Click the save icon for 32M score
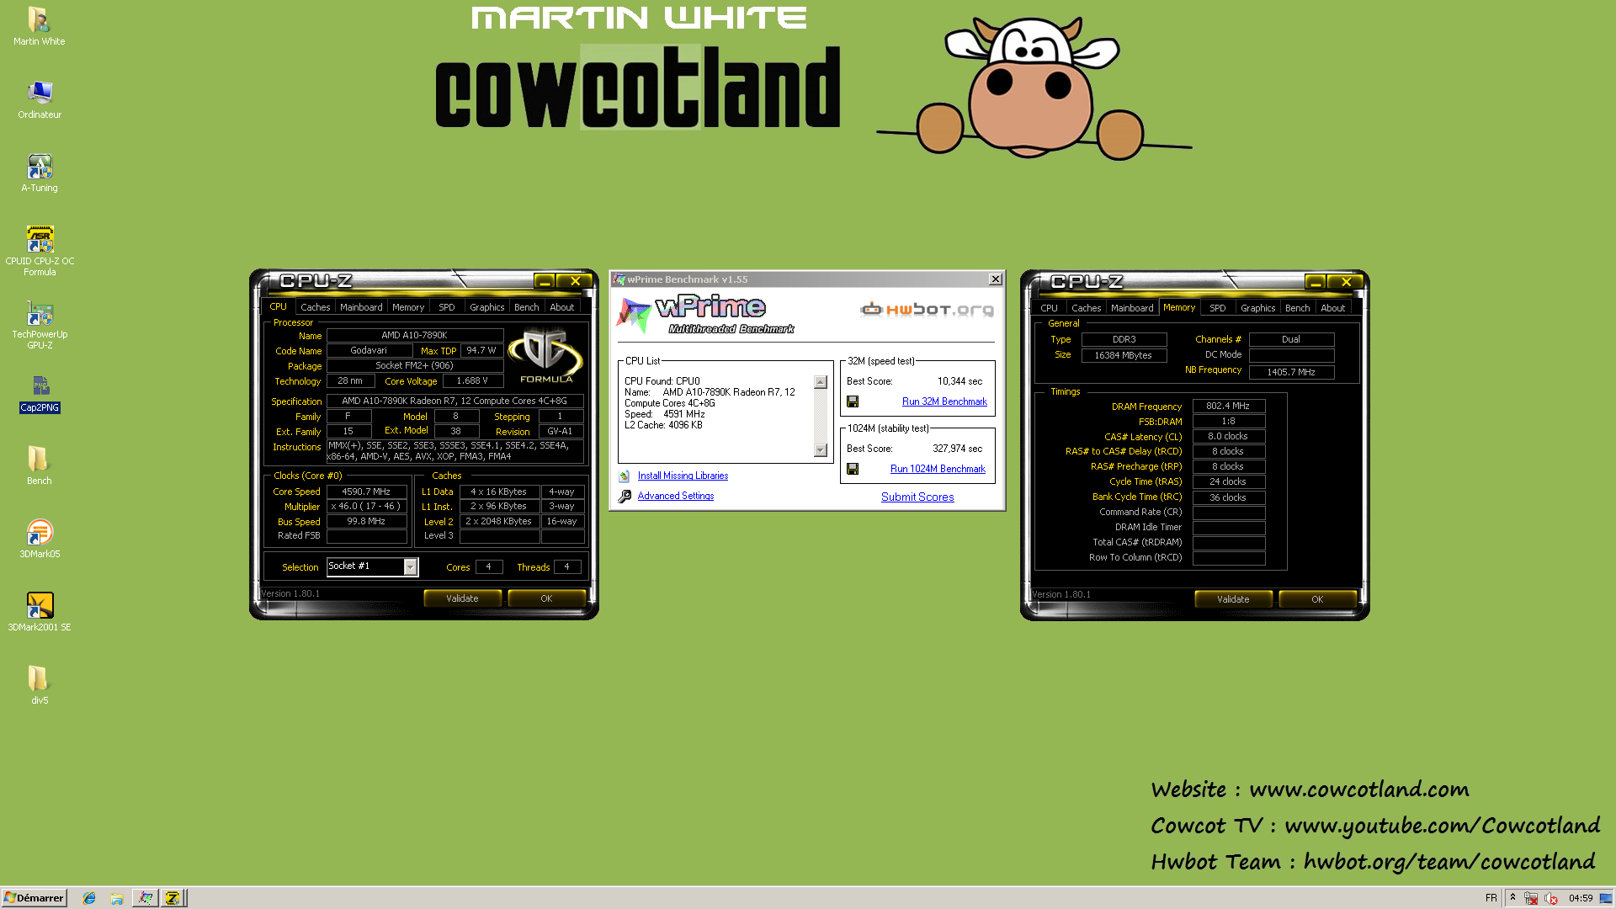 click(x=853, y=402)
